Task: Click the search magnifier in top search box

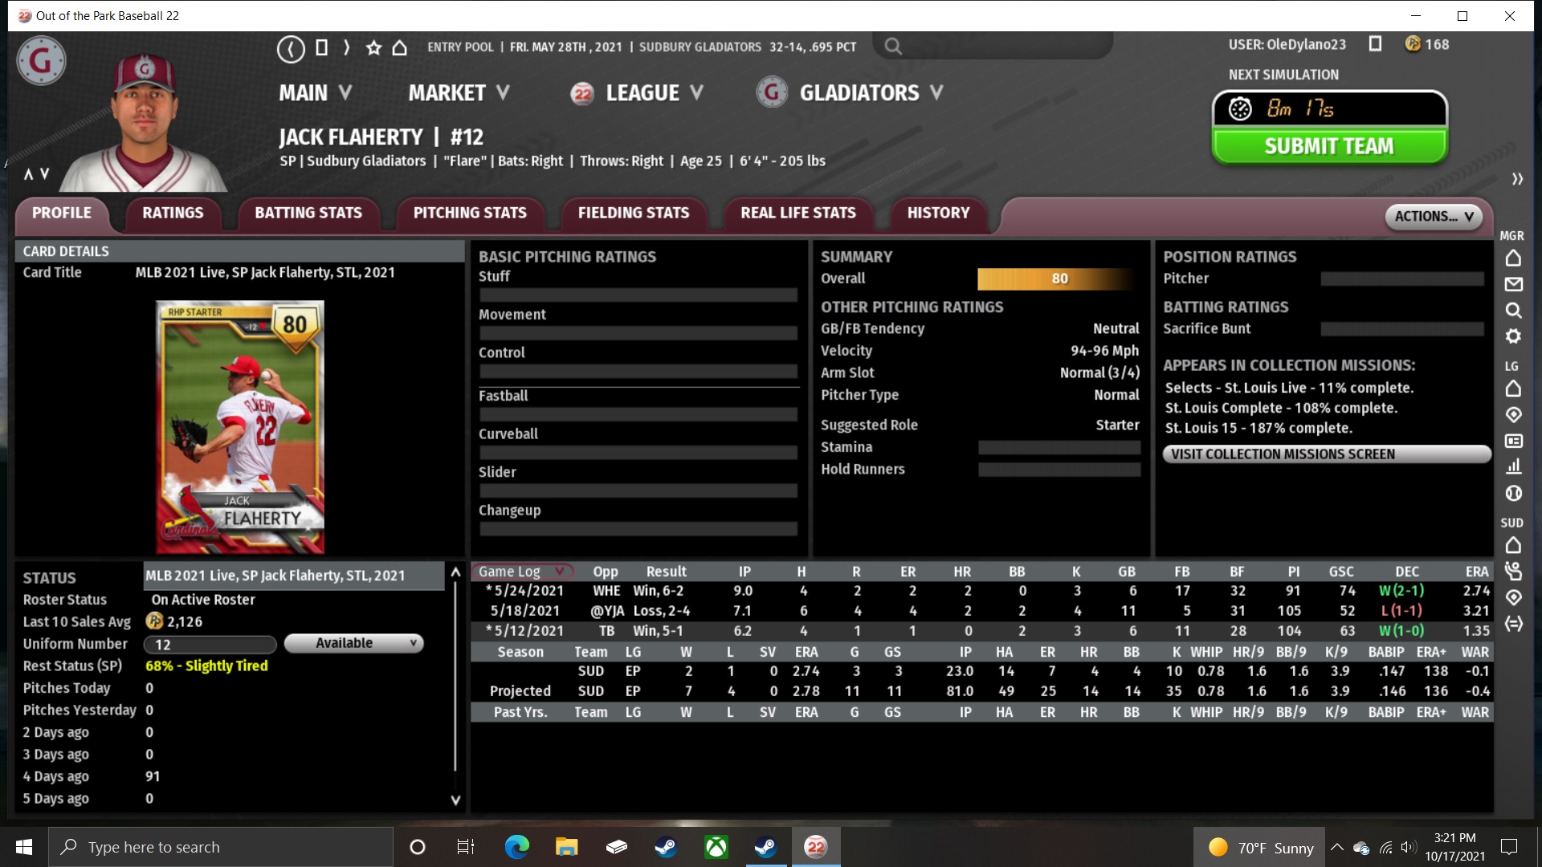Action: pos(893,47)
